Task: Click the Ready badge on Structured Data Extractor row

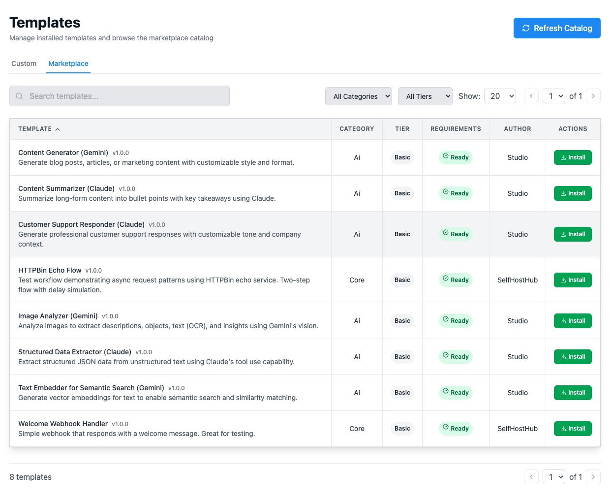Action: (x=456, y=356)
